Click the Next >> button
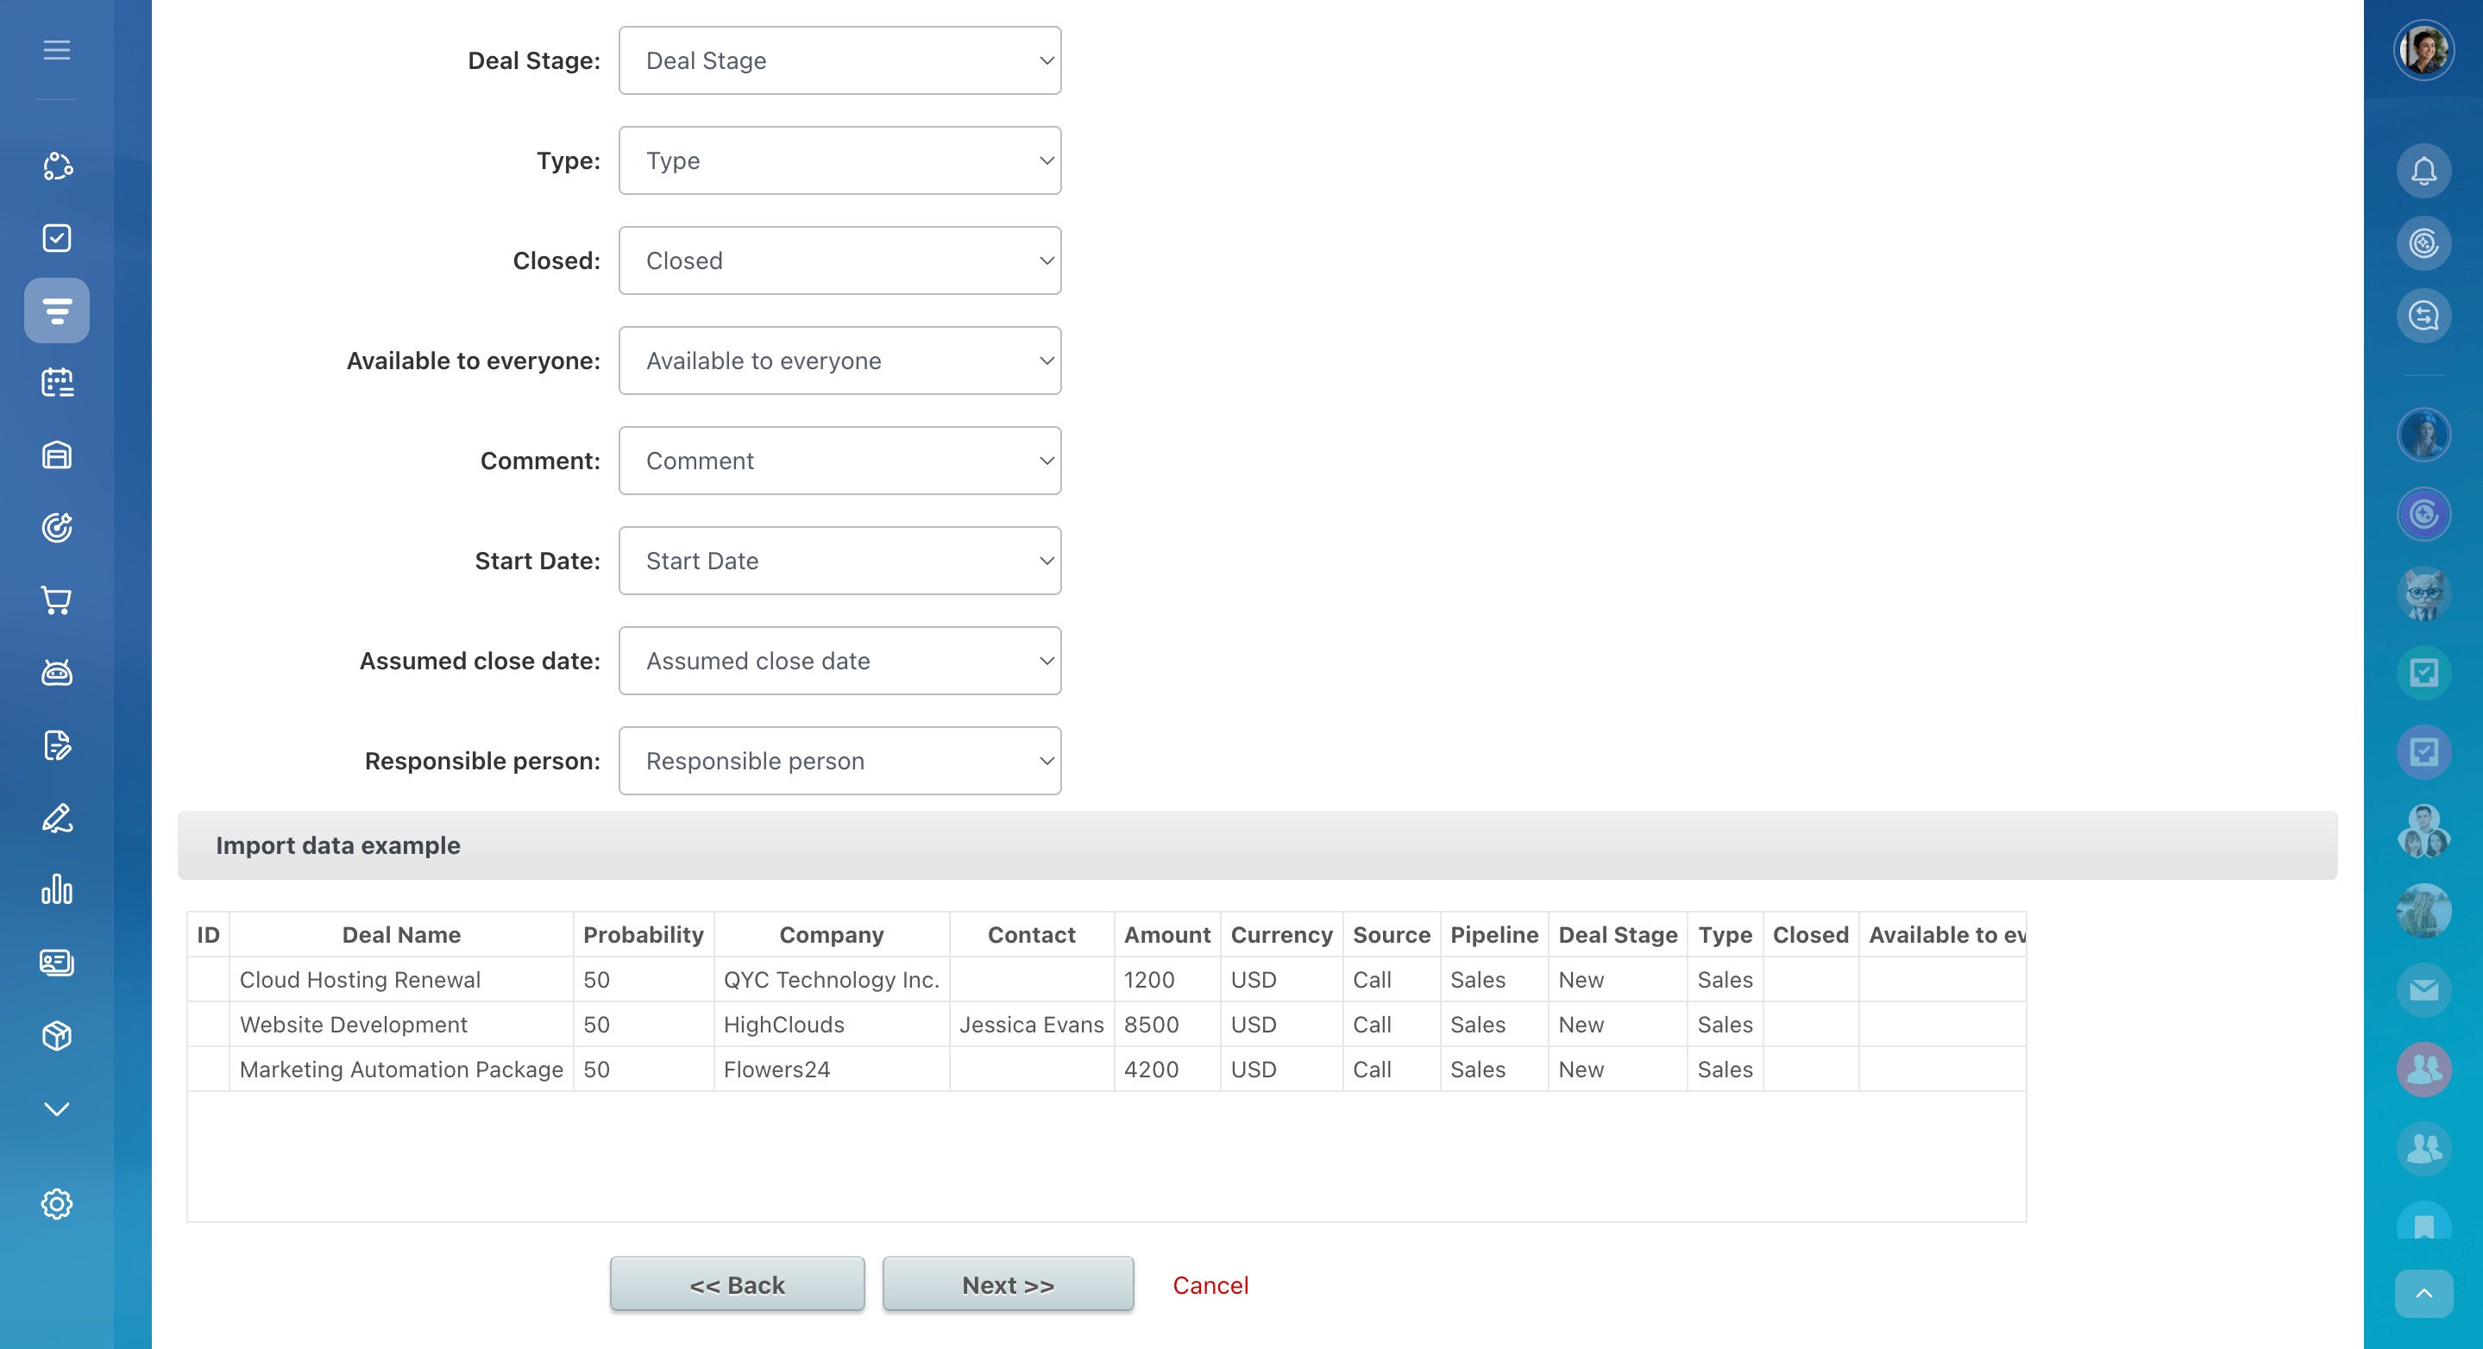The width and height of the screenshot is (2483, 1349). pos(1008,1284)
